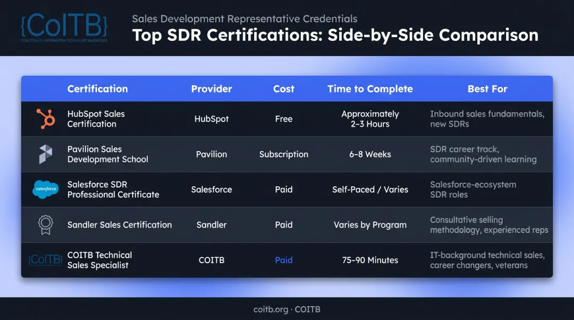Image resolution: width=574 pixels, height=320 pixels.
Task: Click the HubSpot sprocket logo icon
Action: (x=46, y=119)
